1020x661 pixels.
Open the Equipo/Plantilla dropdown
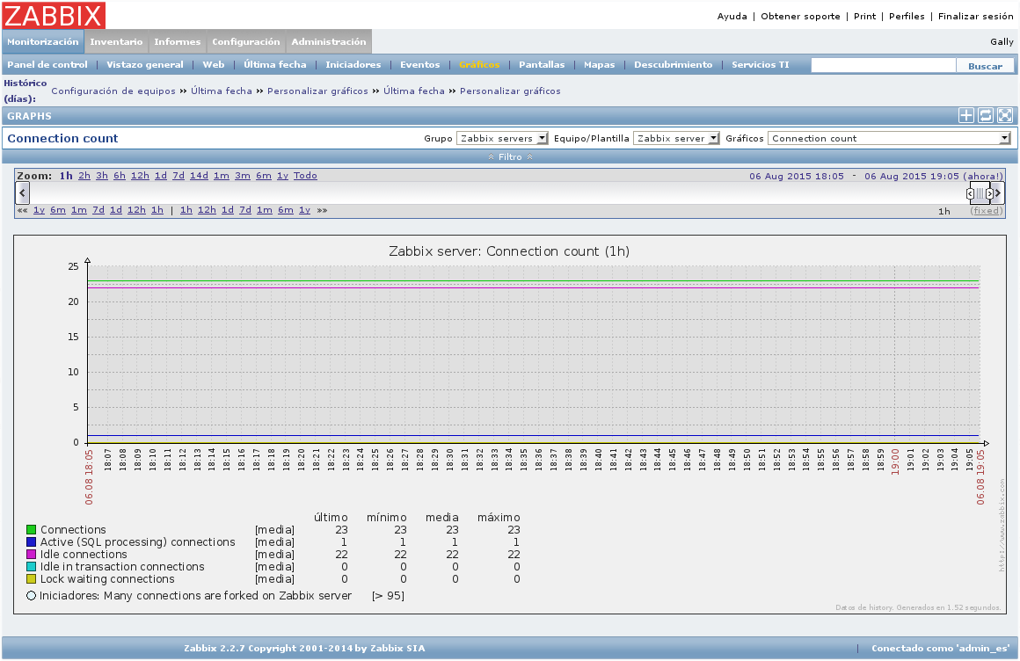point(676,138)
